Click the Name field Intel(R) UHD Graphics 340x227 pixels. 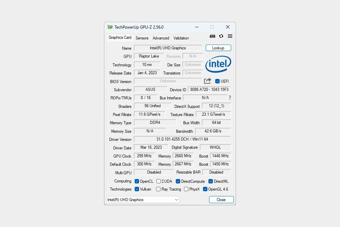coord(168,48)
